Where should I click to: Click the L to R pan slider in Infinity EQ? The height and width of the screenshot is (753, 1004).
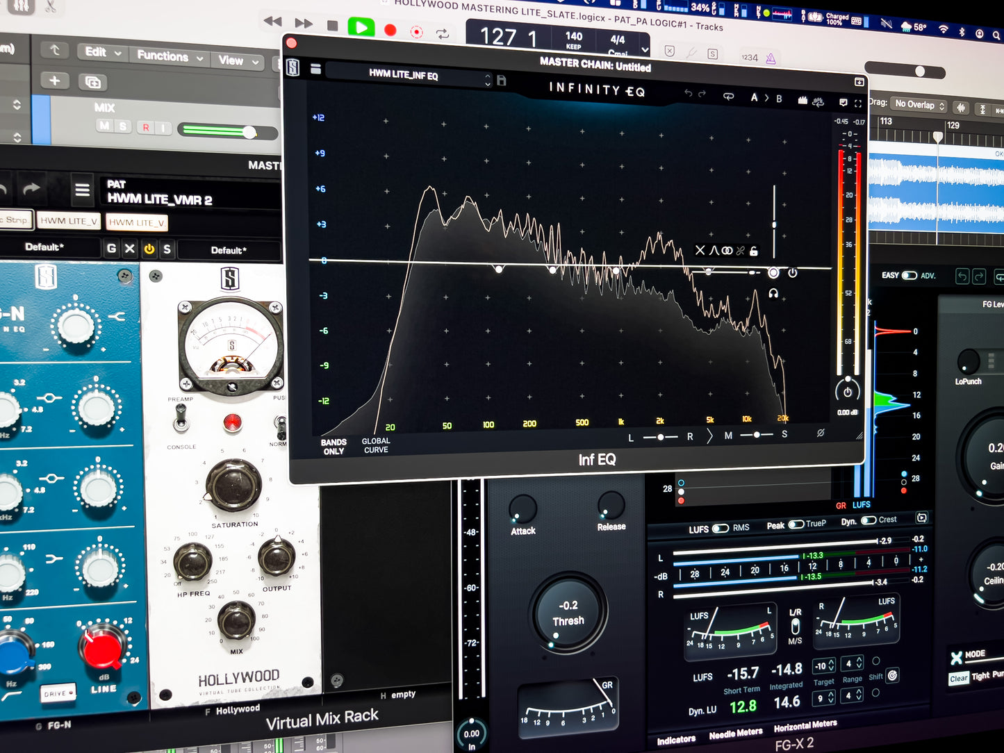660,437
